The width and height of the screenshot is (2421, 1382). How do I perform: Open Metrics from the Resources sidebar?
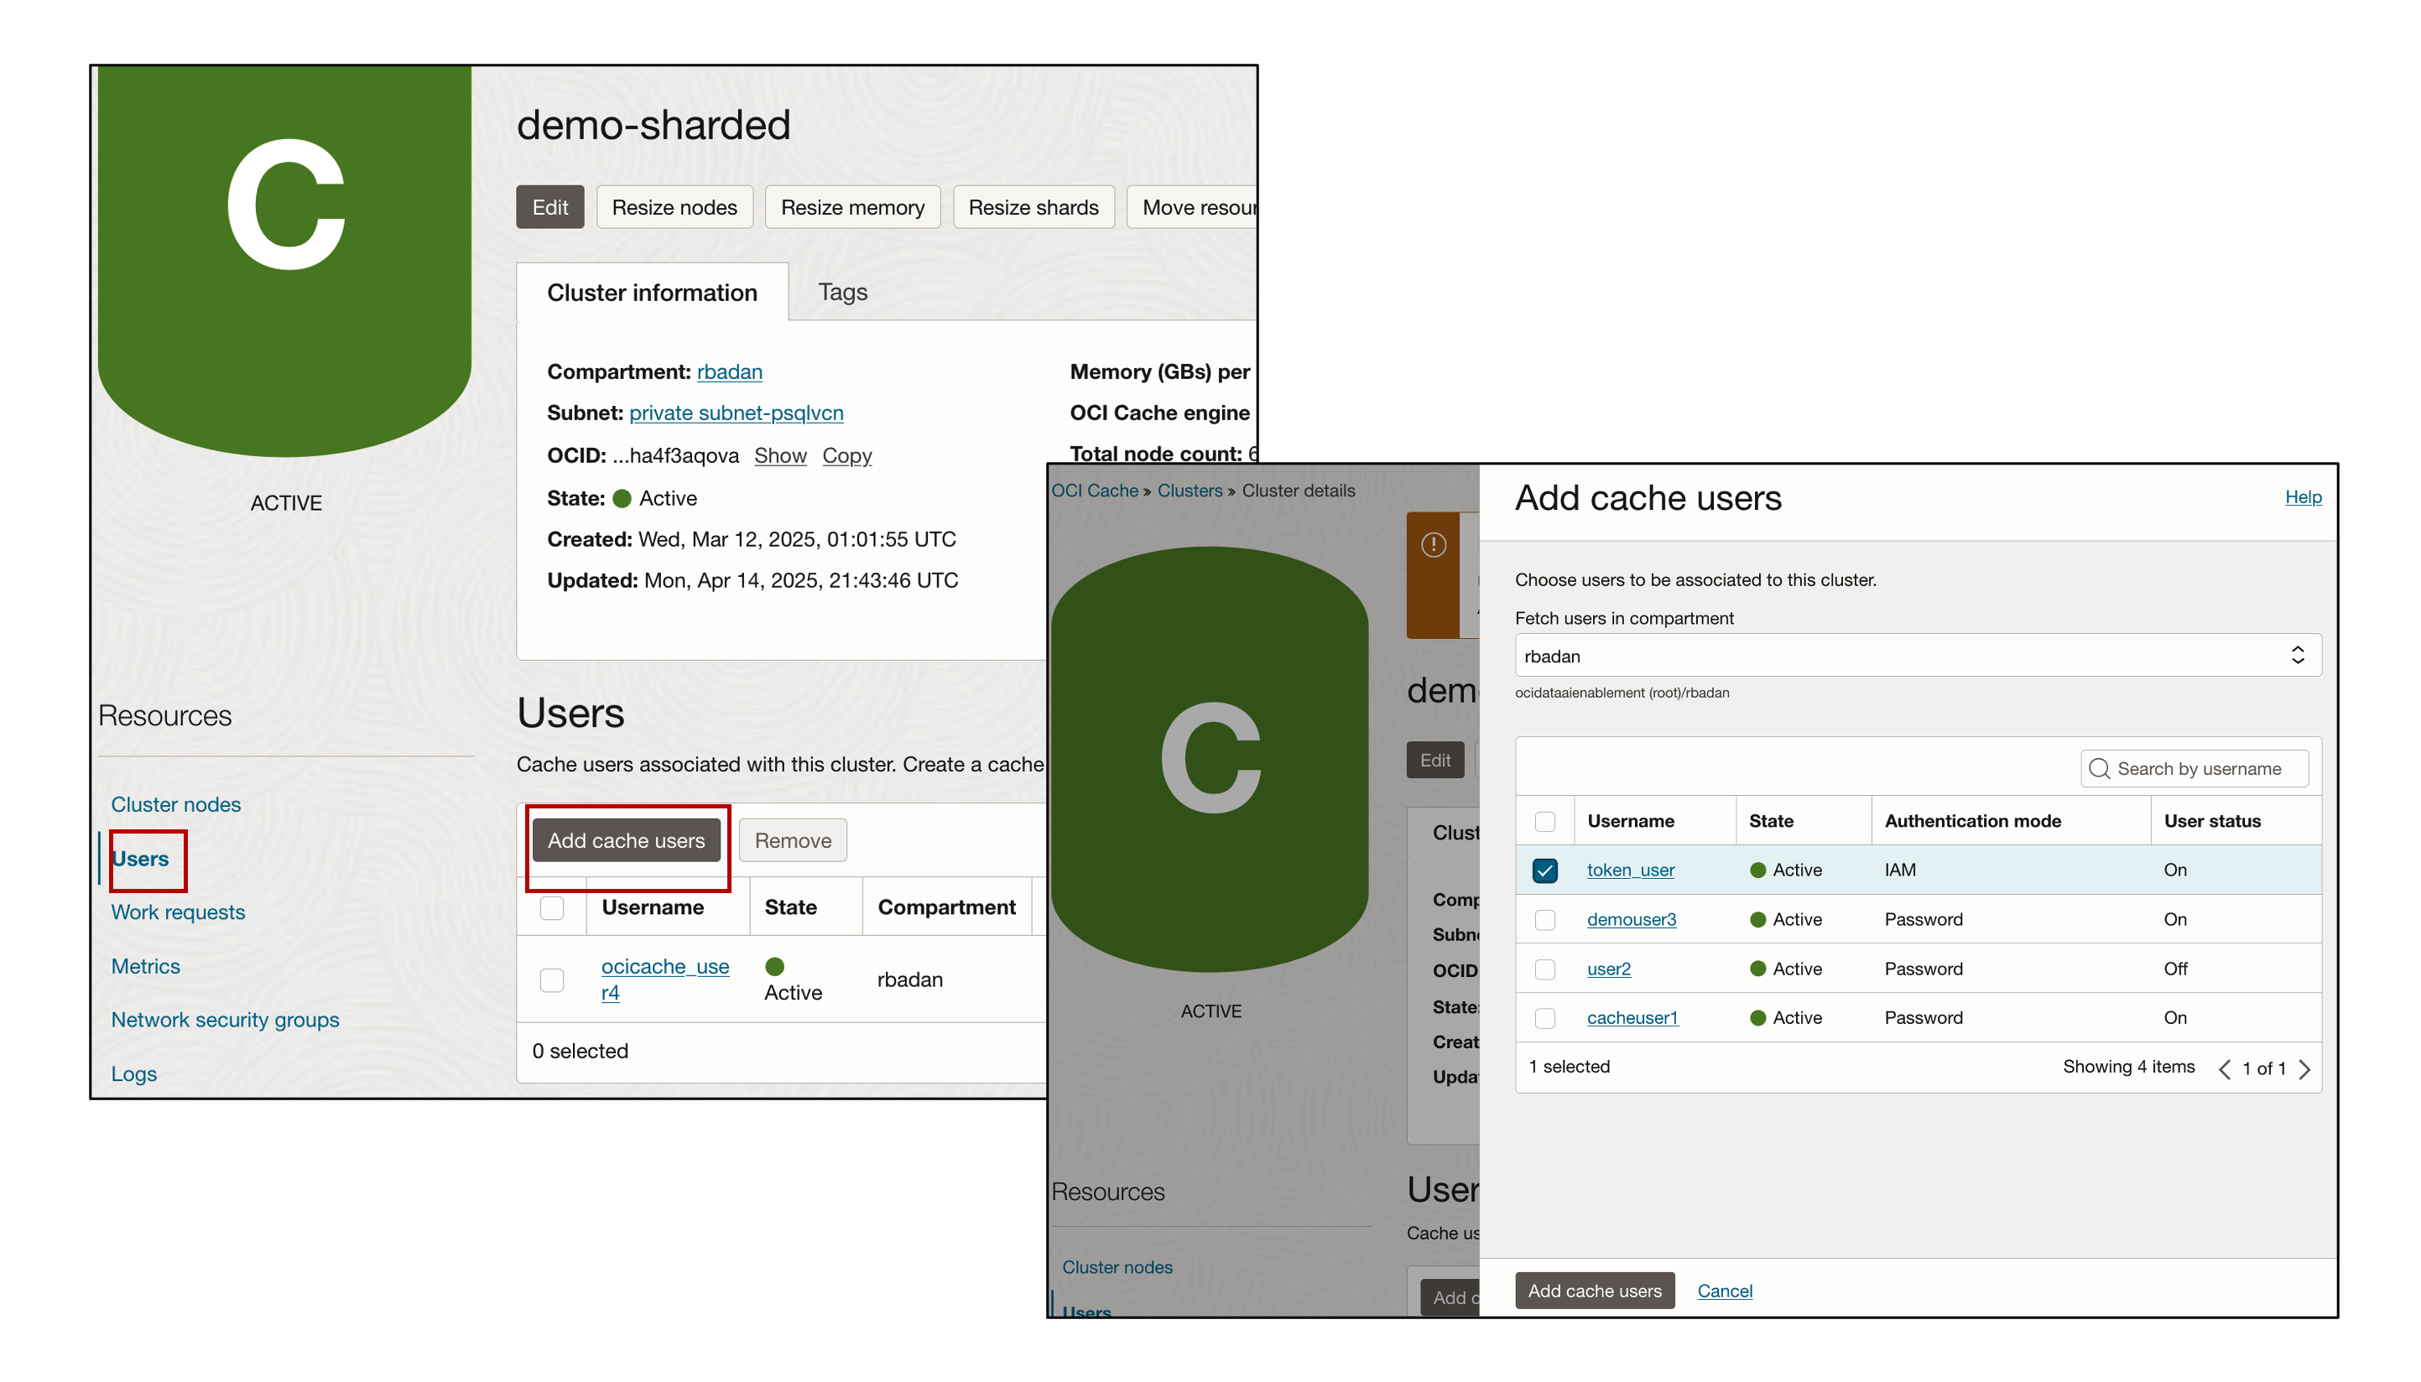(145, 965)
